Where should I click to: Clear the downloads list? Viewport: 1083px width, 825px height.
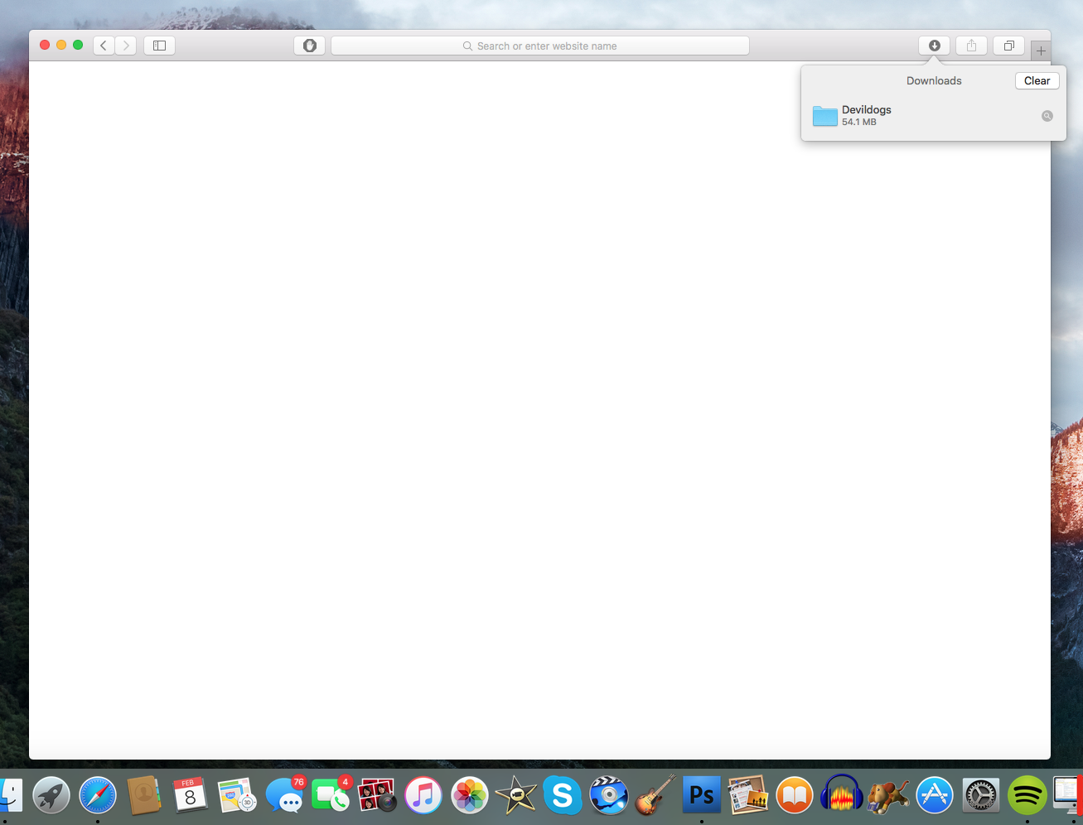(x=1037, y=80)
